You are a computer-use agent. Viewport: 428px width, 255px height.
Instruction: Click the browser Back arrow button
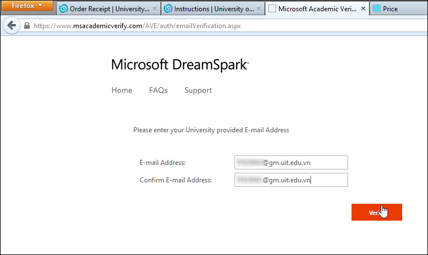11,26
